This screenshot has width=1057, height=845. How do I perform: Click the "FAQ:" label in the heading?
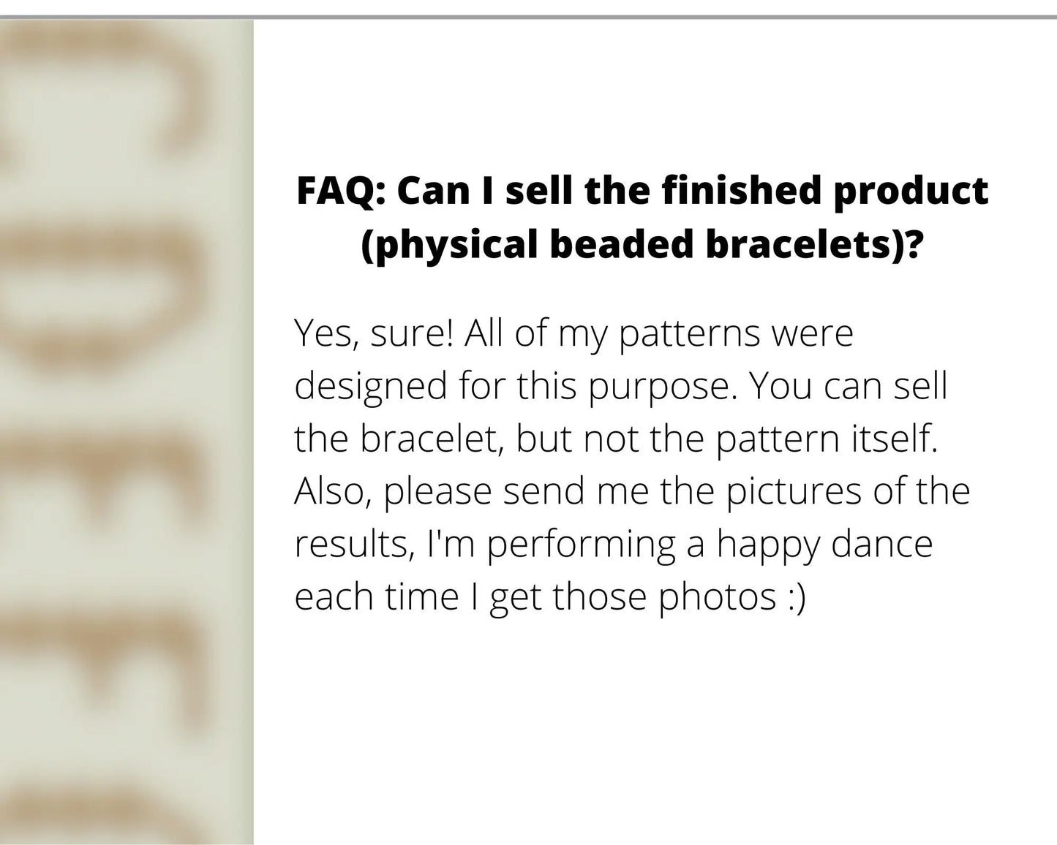click(x=341, y=192)
